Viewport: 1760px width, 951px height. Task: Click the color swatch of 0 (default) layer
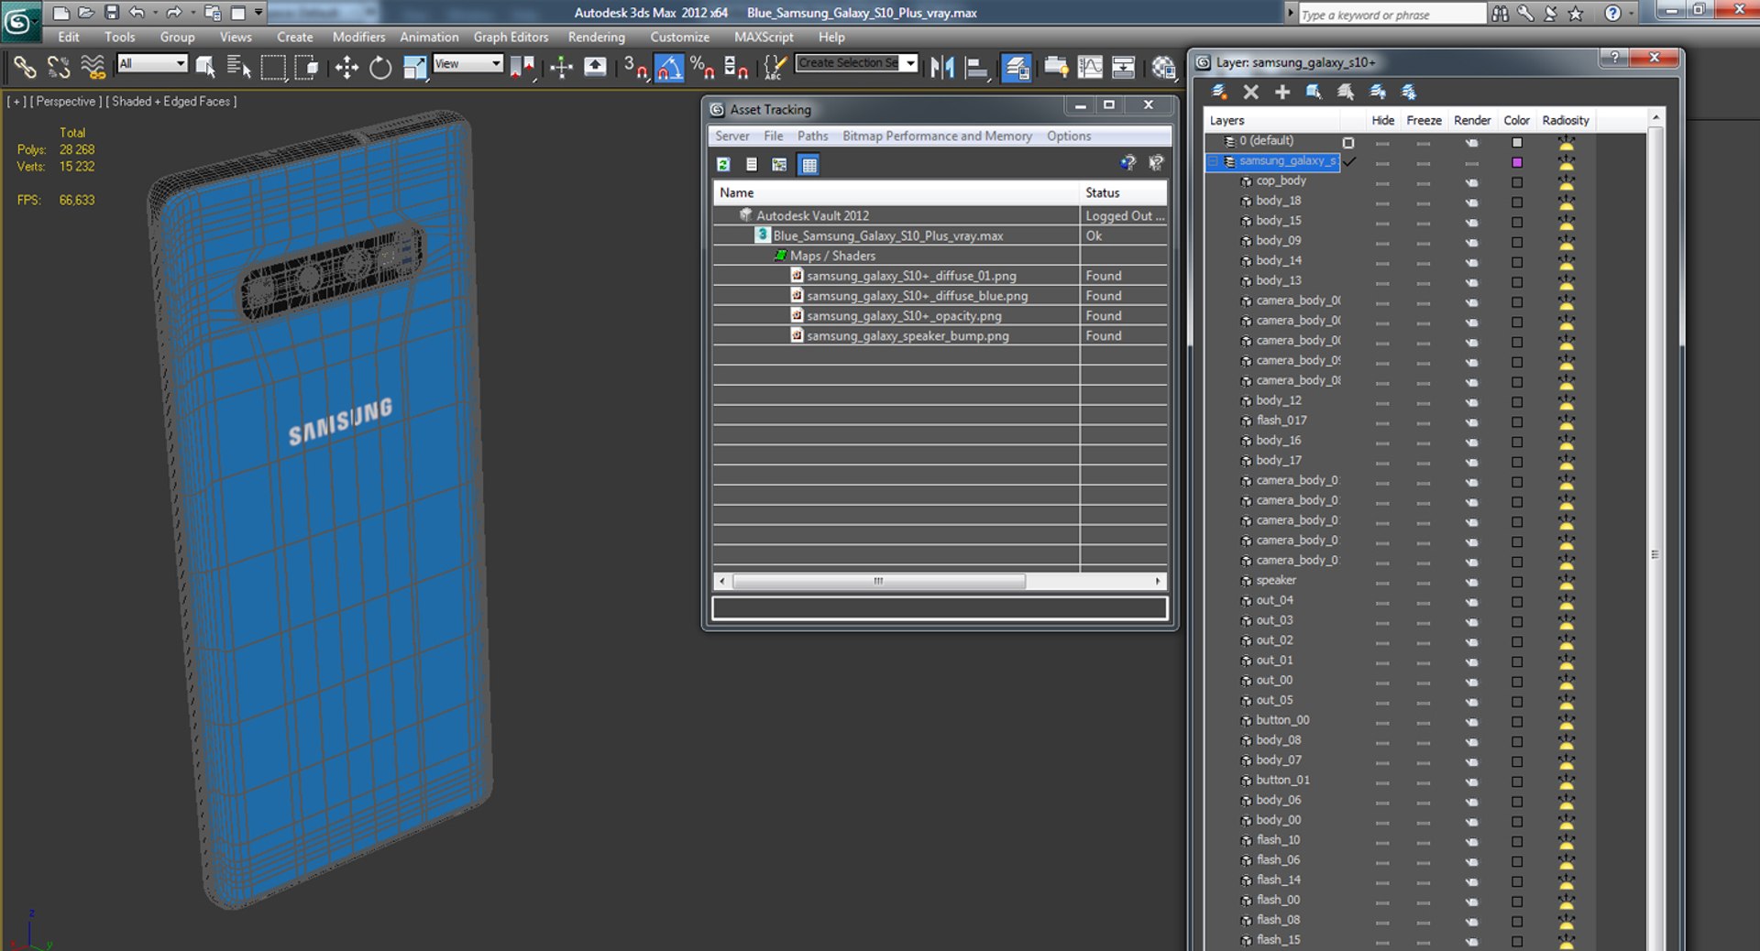[x=1517, y=142]
